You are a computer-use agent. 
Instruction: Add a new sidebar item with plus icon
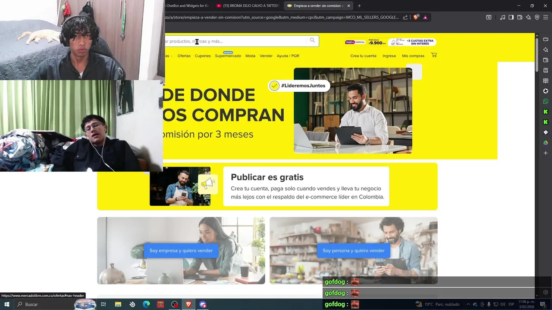coord(546,153)
